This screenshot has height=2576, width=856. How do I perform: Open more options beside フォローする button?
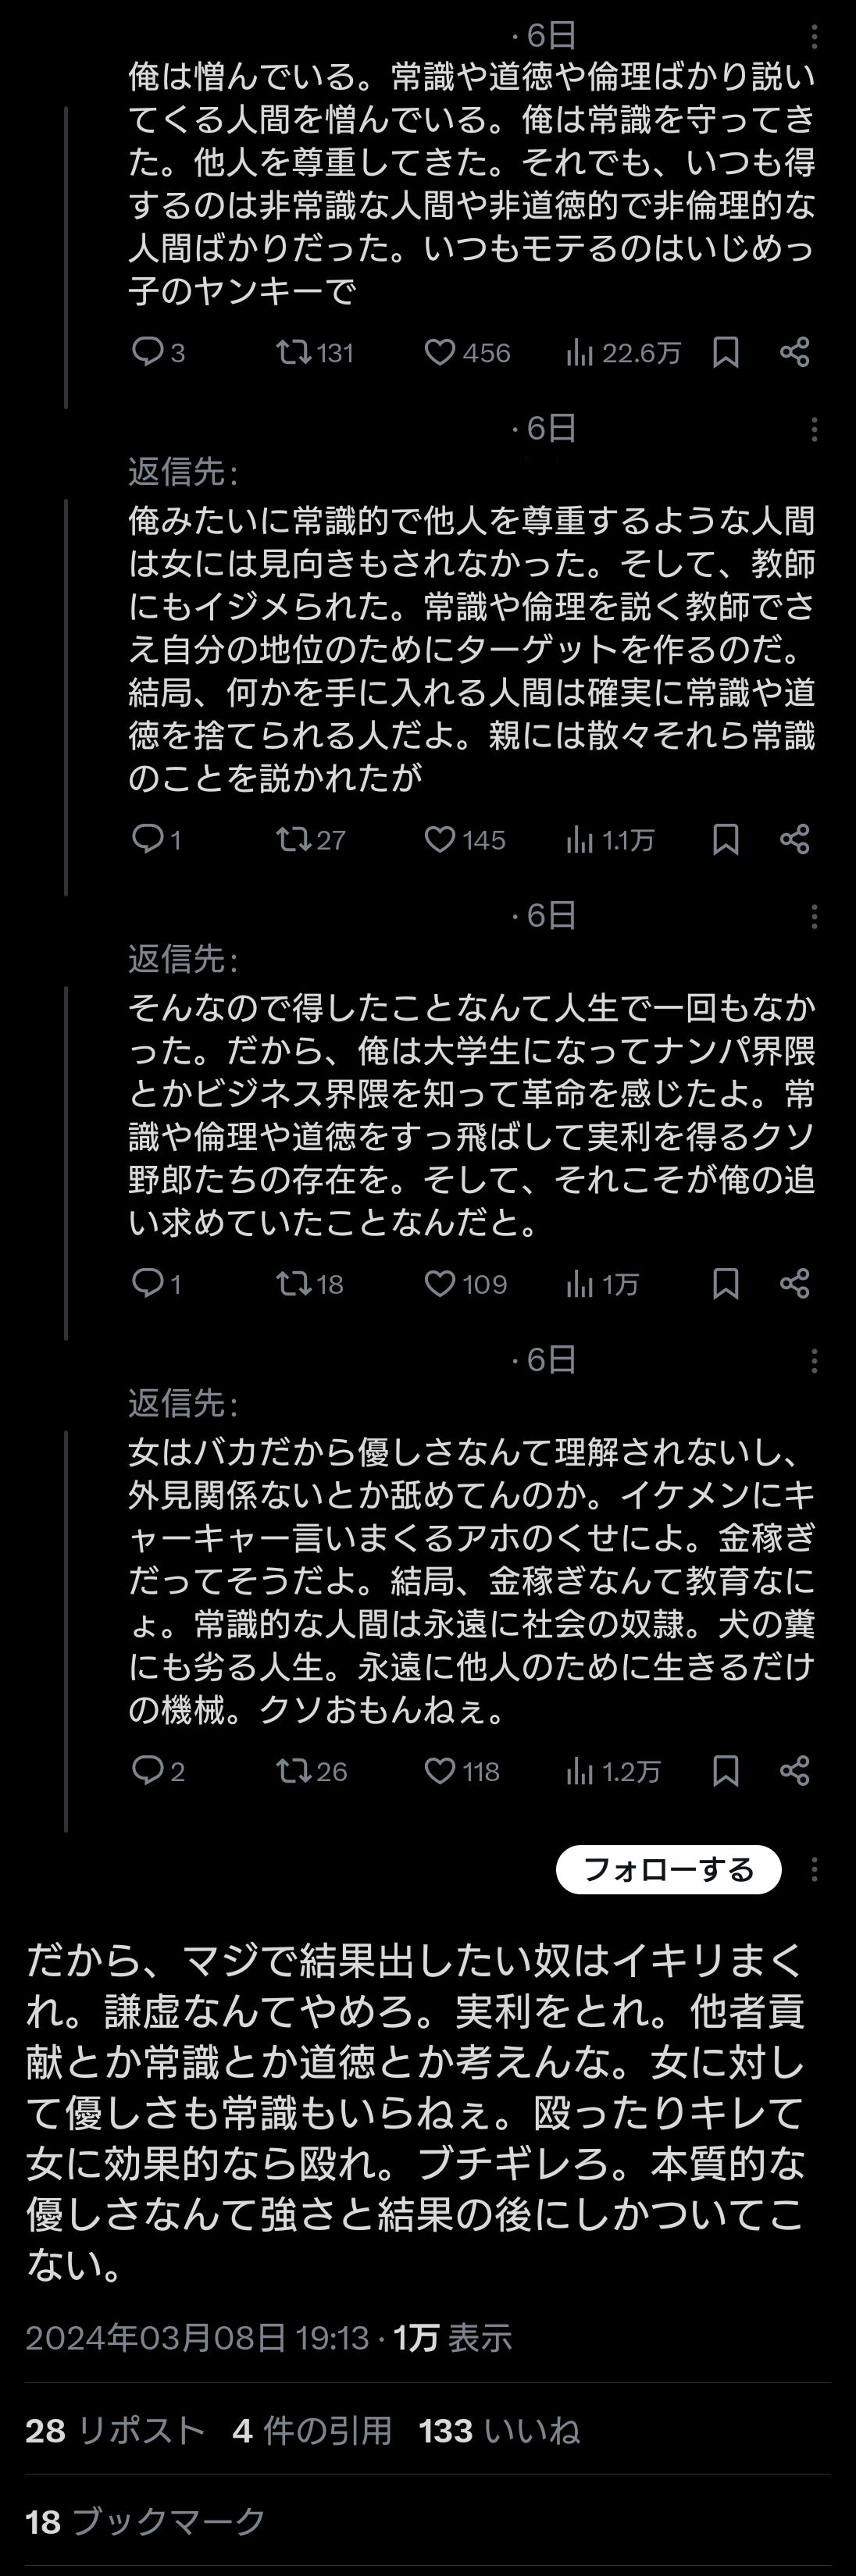pyautogui.click(x=814, y=1869)
